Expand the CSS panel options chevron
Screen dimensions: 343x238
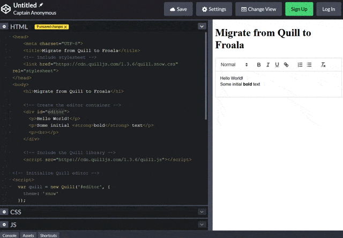click(x=202, y=212)
